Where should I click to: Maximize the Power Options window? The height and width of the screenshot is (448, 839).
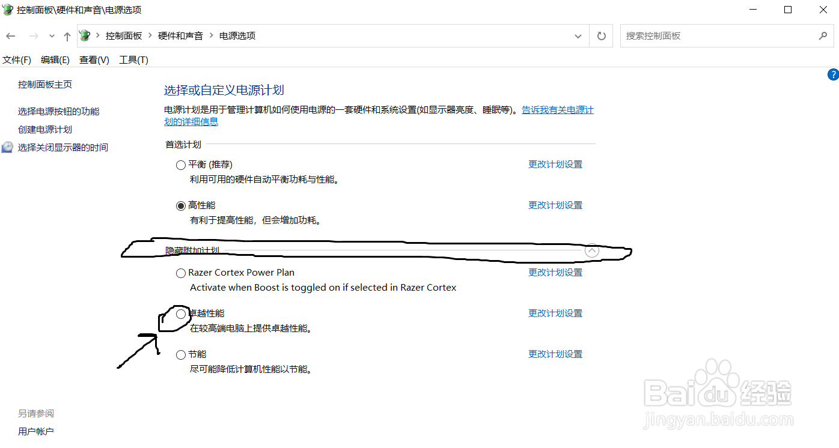coord(788,10)
